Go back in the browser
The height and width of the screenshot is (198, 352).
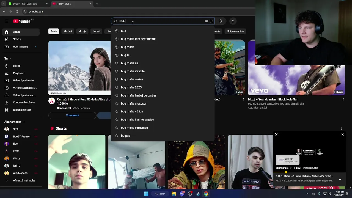pos(4,12)
